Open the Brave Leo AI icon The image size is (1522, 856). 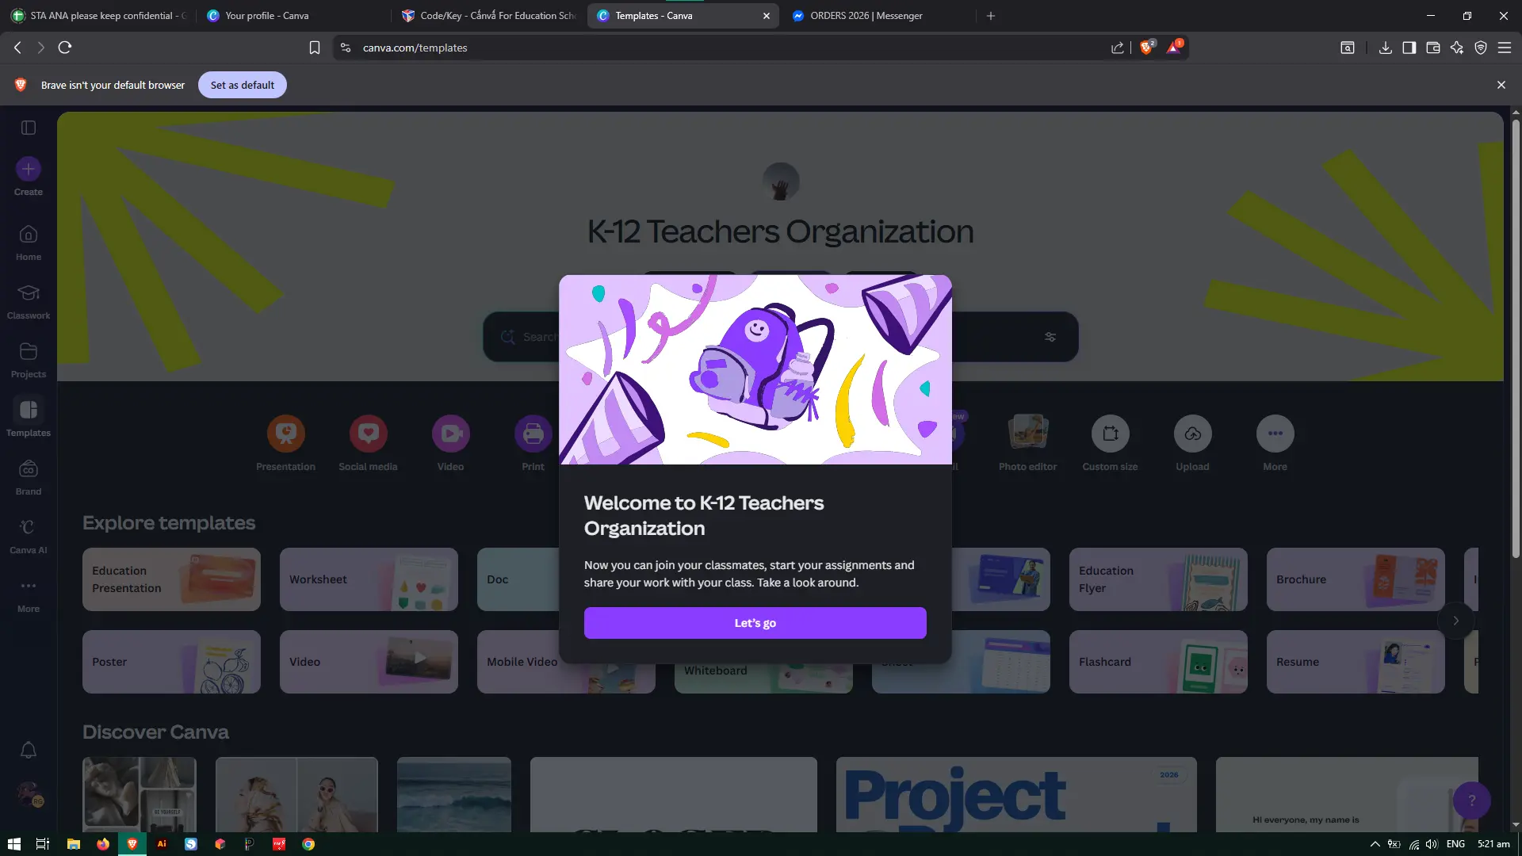(x=1457, y=48)
